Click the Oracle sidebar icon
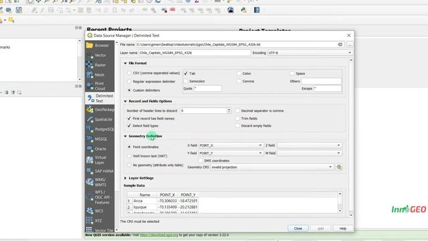The image size is (428, 241). [90, 149]
